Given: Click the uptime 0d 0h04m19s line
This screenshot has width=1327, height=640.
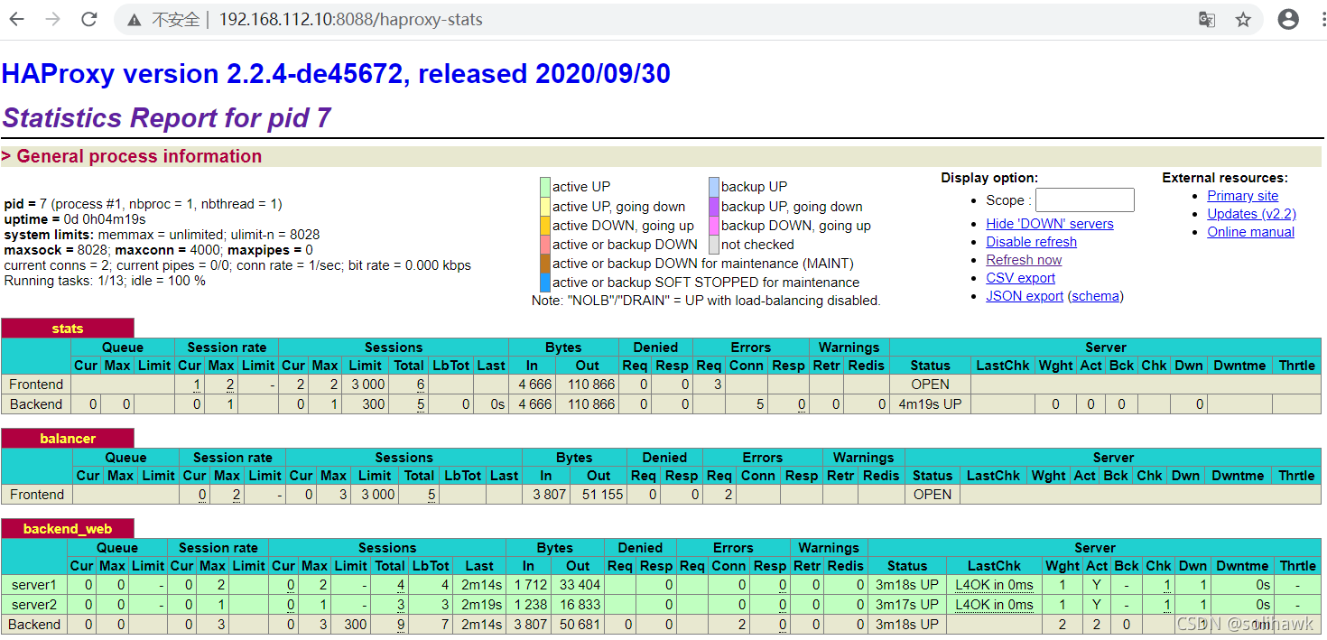Looking at the screenshot, I should tap(75, 219).
